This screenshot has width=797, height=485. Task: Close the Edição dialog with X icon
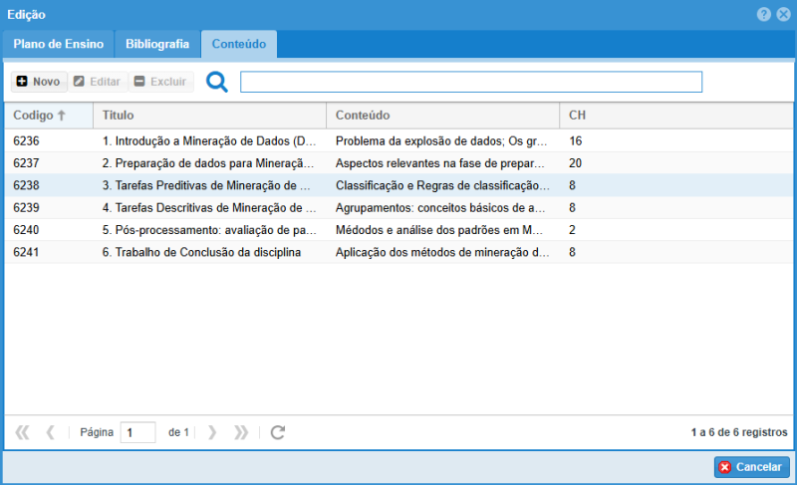coord(782,15)
